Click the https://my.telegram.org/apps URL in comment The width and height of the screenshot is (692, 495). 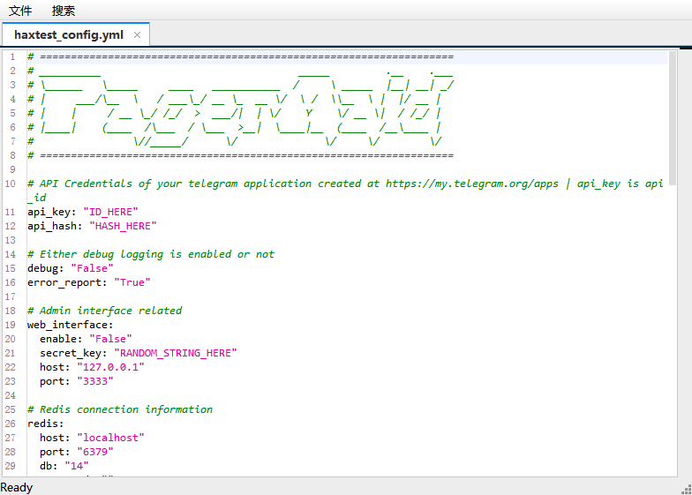pos(471,184)
